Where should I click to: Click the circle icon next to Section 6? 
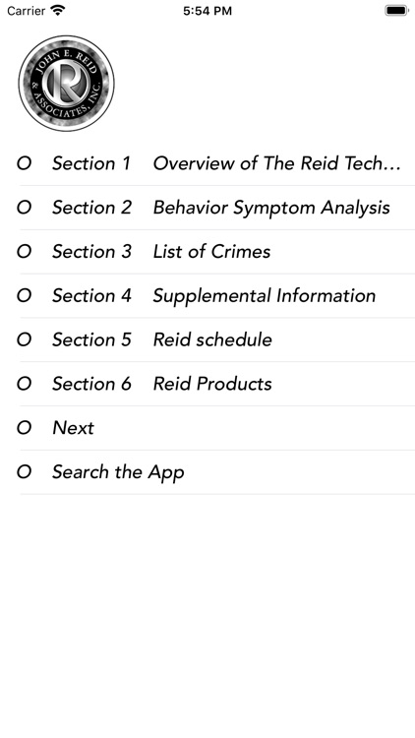(24, 384)
